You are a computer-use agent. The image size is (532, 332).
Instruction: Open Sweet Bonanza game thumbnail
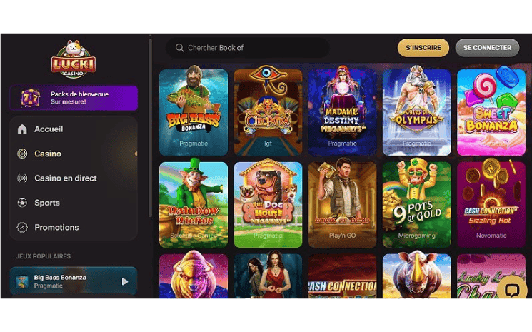[x=491, y=112]
